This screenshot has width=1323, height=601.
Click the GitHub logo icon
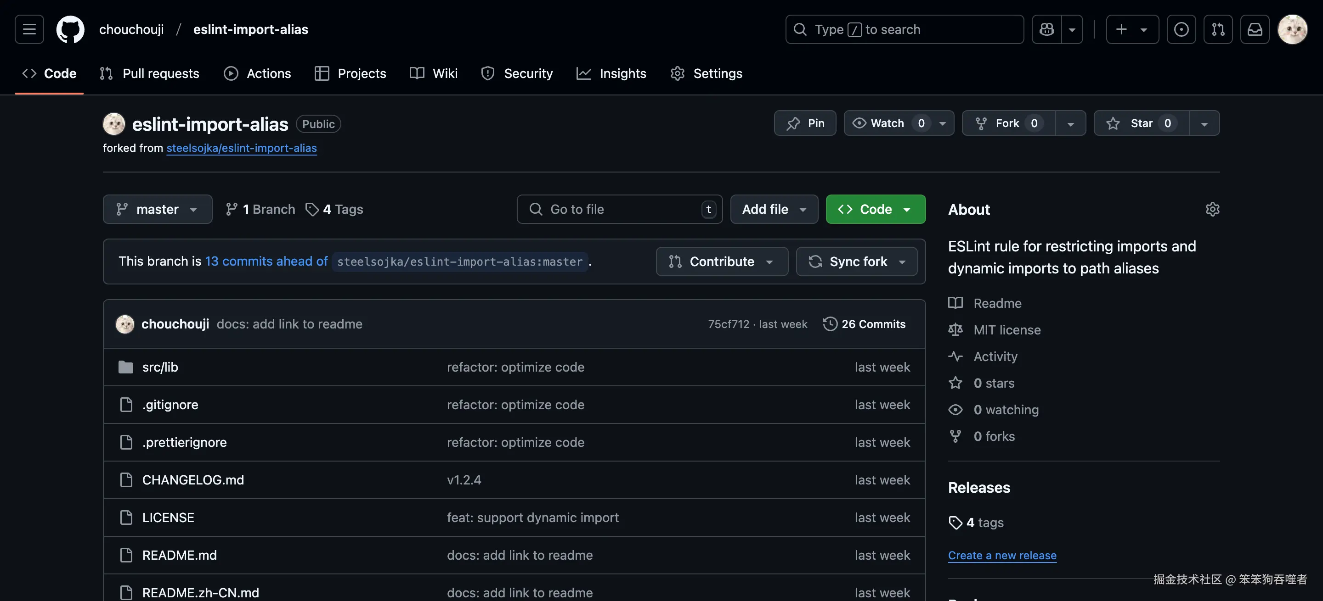pyautogui.click(x=70, y=29)
